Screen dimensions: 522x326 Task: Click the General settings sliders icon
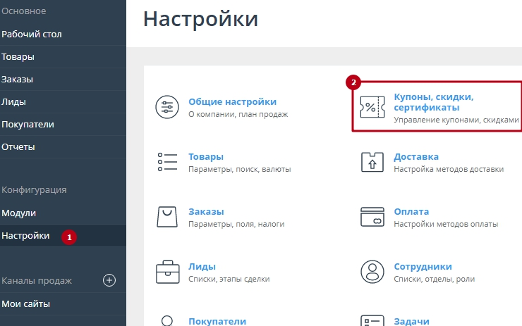coord(167,107)
